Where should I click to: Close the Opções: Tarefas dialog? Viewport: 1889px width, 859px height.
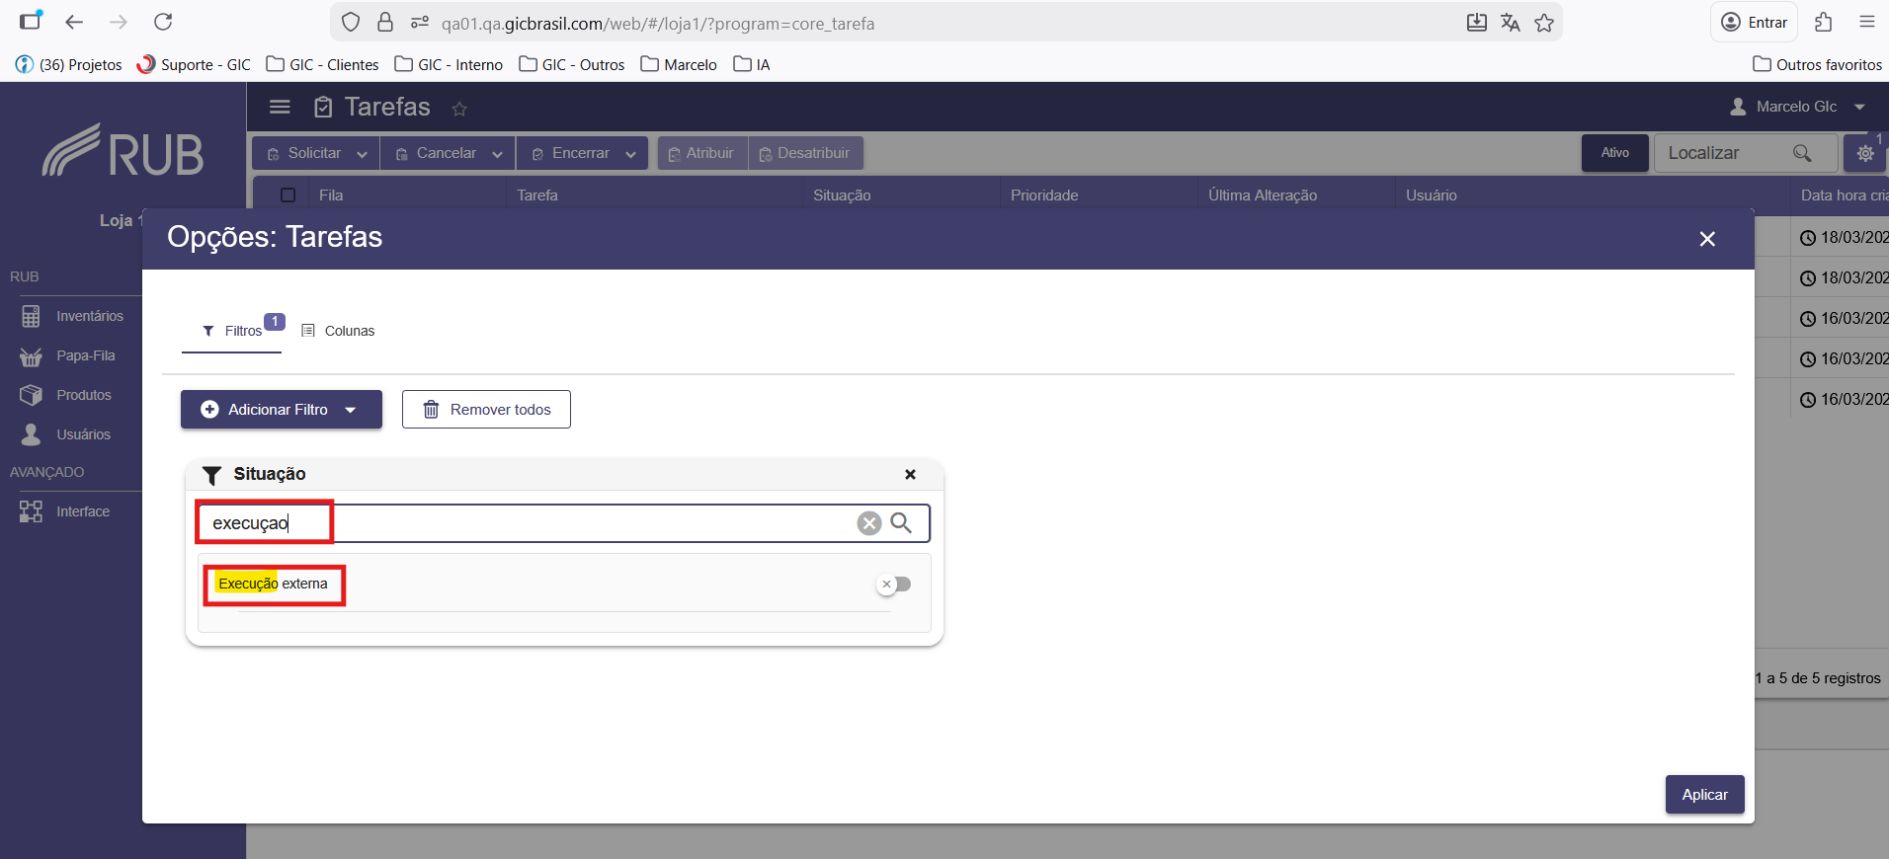point(1707,239)
